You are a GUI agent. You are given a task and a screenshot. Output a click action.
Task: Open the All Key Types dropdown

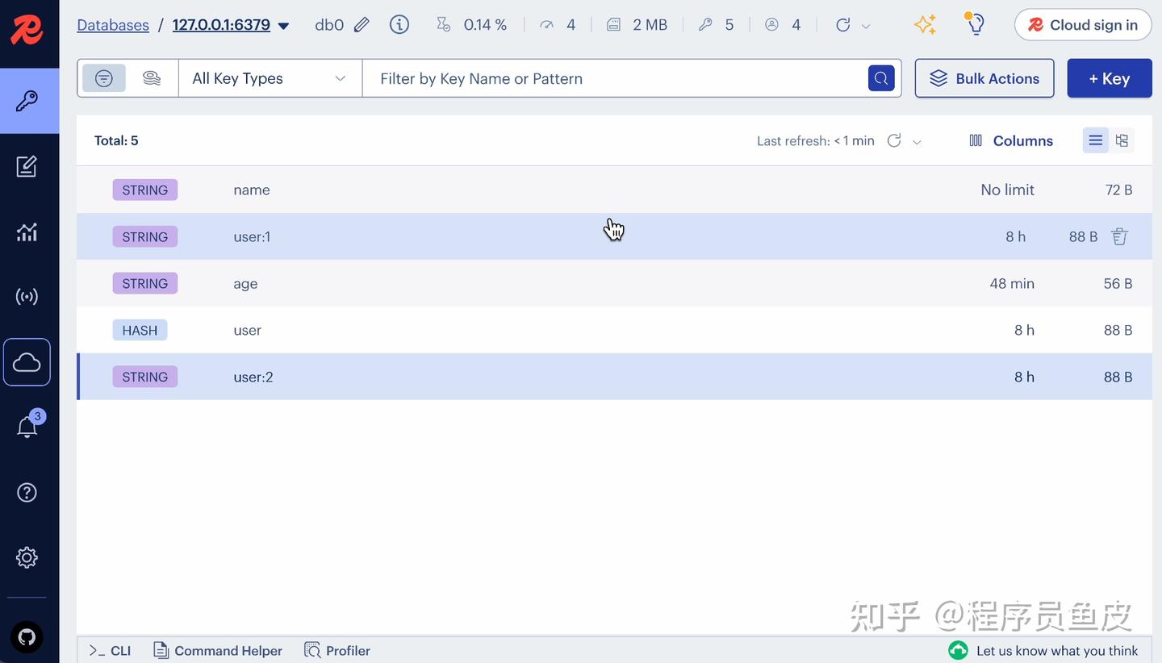270,78
